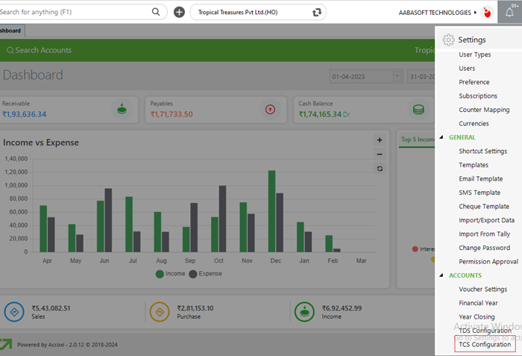
Task: Click the Cash Balance coins icon
Action: click(418, 109)
